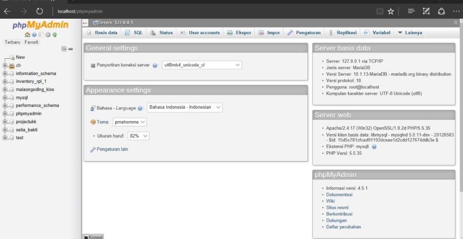Screen dimensions: 463x239
Task: Open the browser share icon
Action: click(442, 12)
